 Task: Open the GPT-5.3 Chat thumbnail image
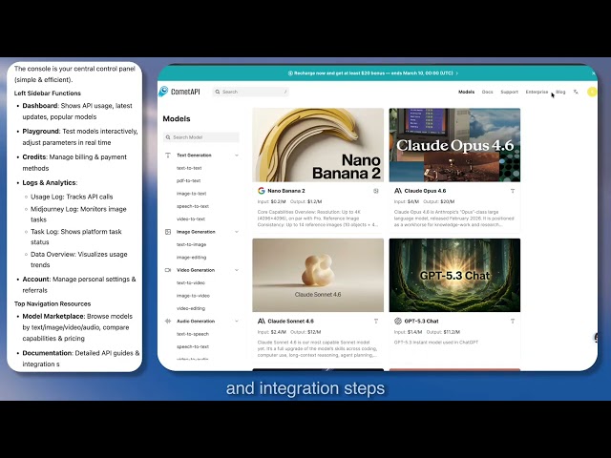tap(454, 276)
